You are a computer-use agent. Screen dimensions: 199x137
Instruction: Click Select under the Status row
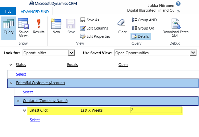pyautogui.click(x=21, y=74)
